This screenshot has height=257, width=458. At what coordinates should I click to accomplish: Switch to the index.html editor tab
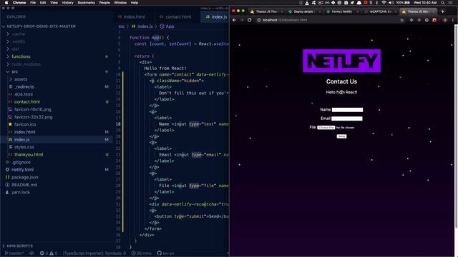point(134,17)
